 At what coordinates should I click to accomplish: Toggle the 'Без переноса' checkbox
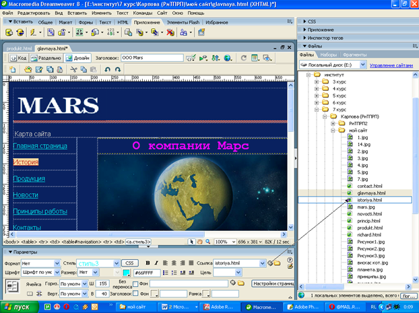(x=135, y=284)
